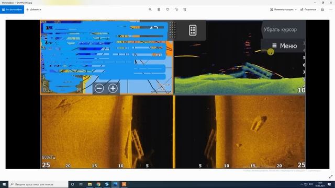This screenshot has height=188, width=335.
Task: Click the dotted drag handle beside the chart panel
Action: point(172,30)
